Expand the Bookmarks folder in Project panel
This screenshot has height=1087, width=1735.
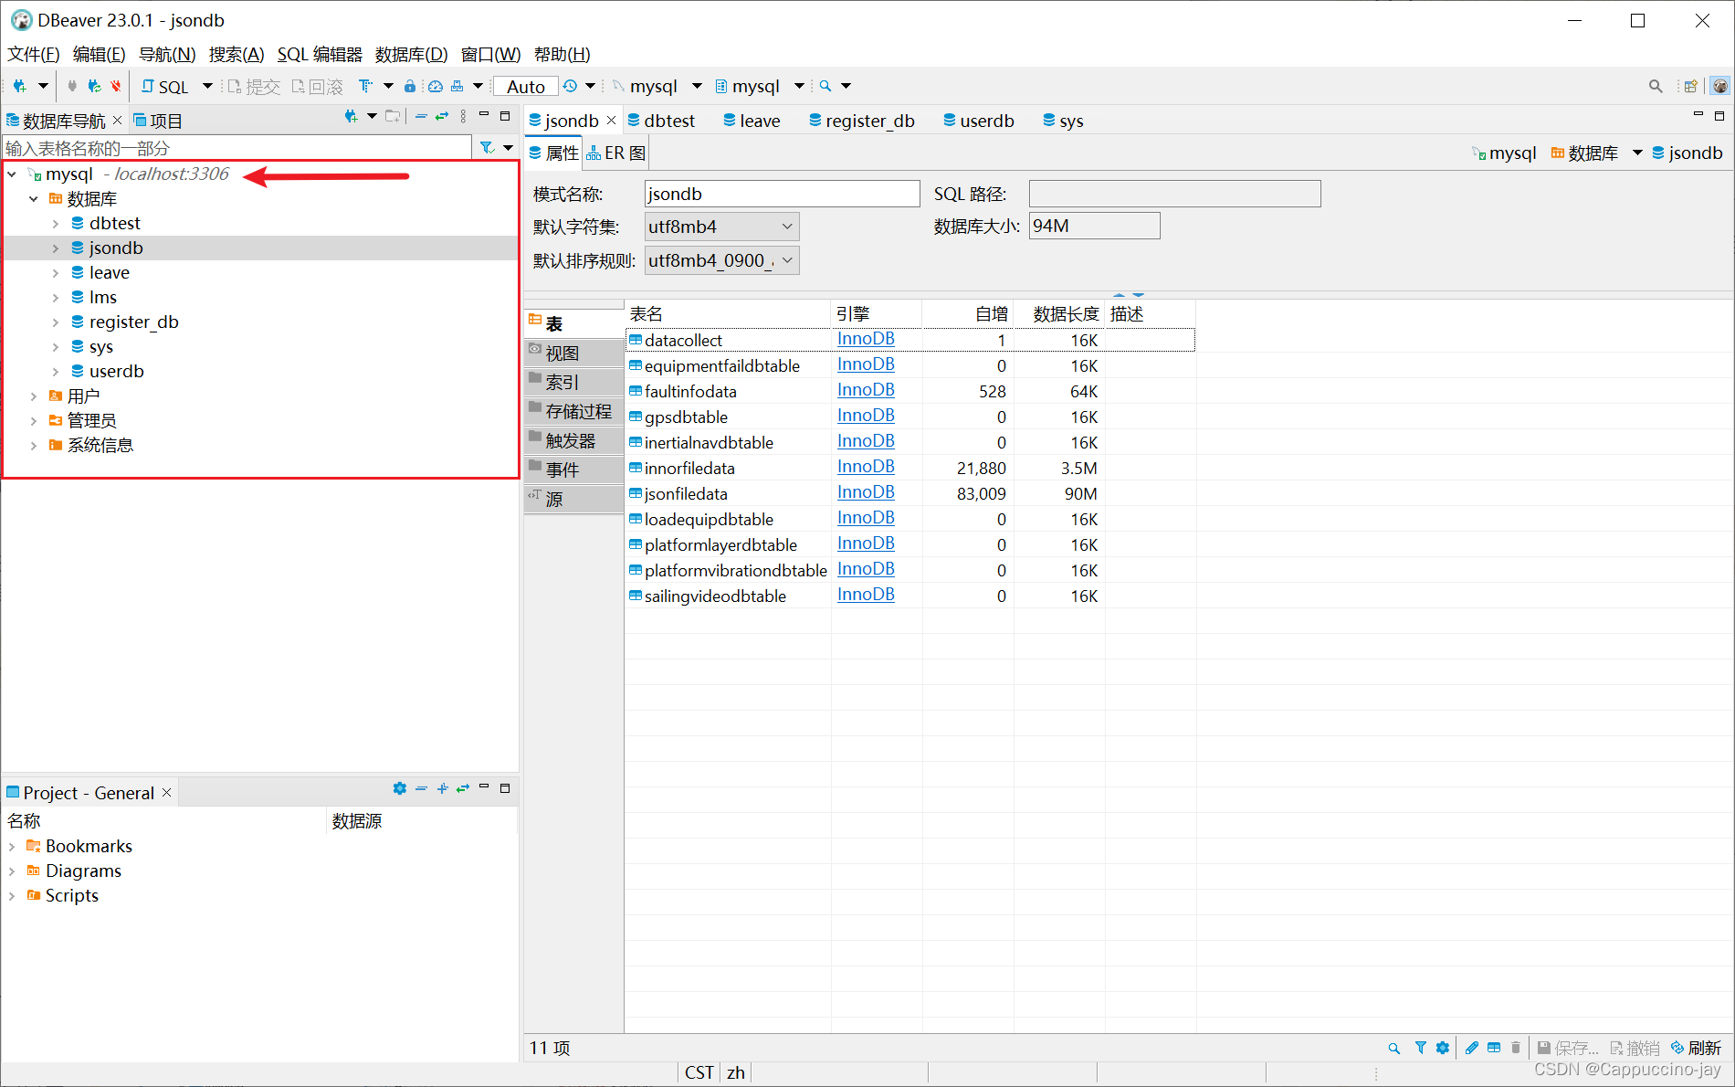click(12, 847)
